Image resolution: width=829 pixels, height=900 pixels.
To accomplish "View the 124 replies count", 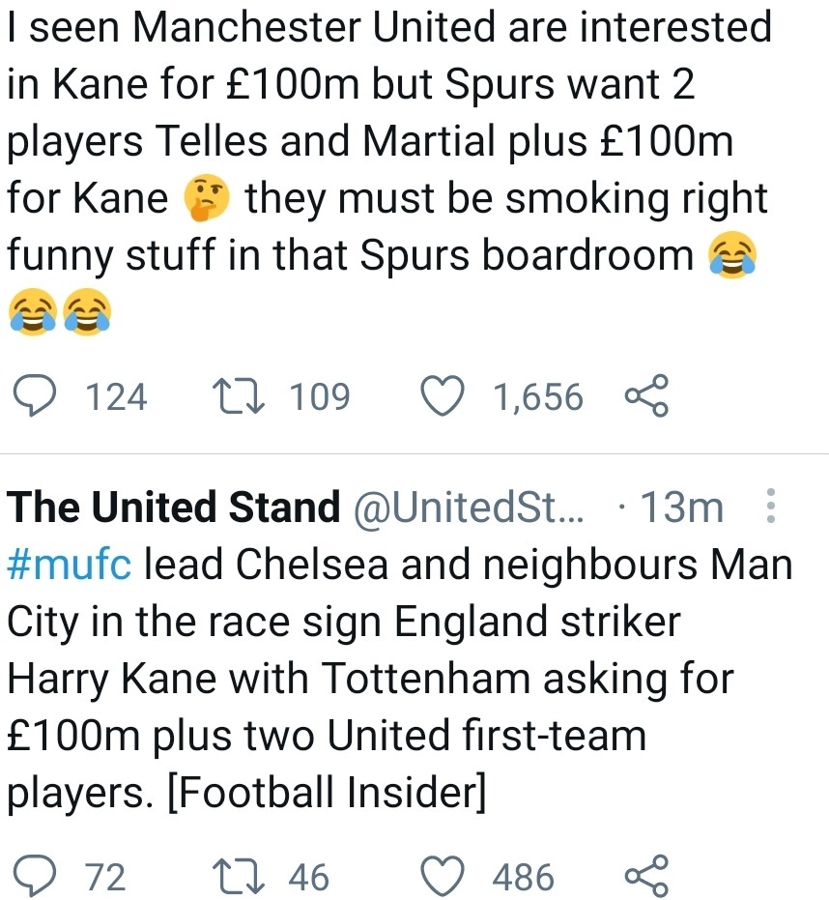I will point(117,397).
